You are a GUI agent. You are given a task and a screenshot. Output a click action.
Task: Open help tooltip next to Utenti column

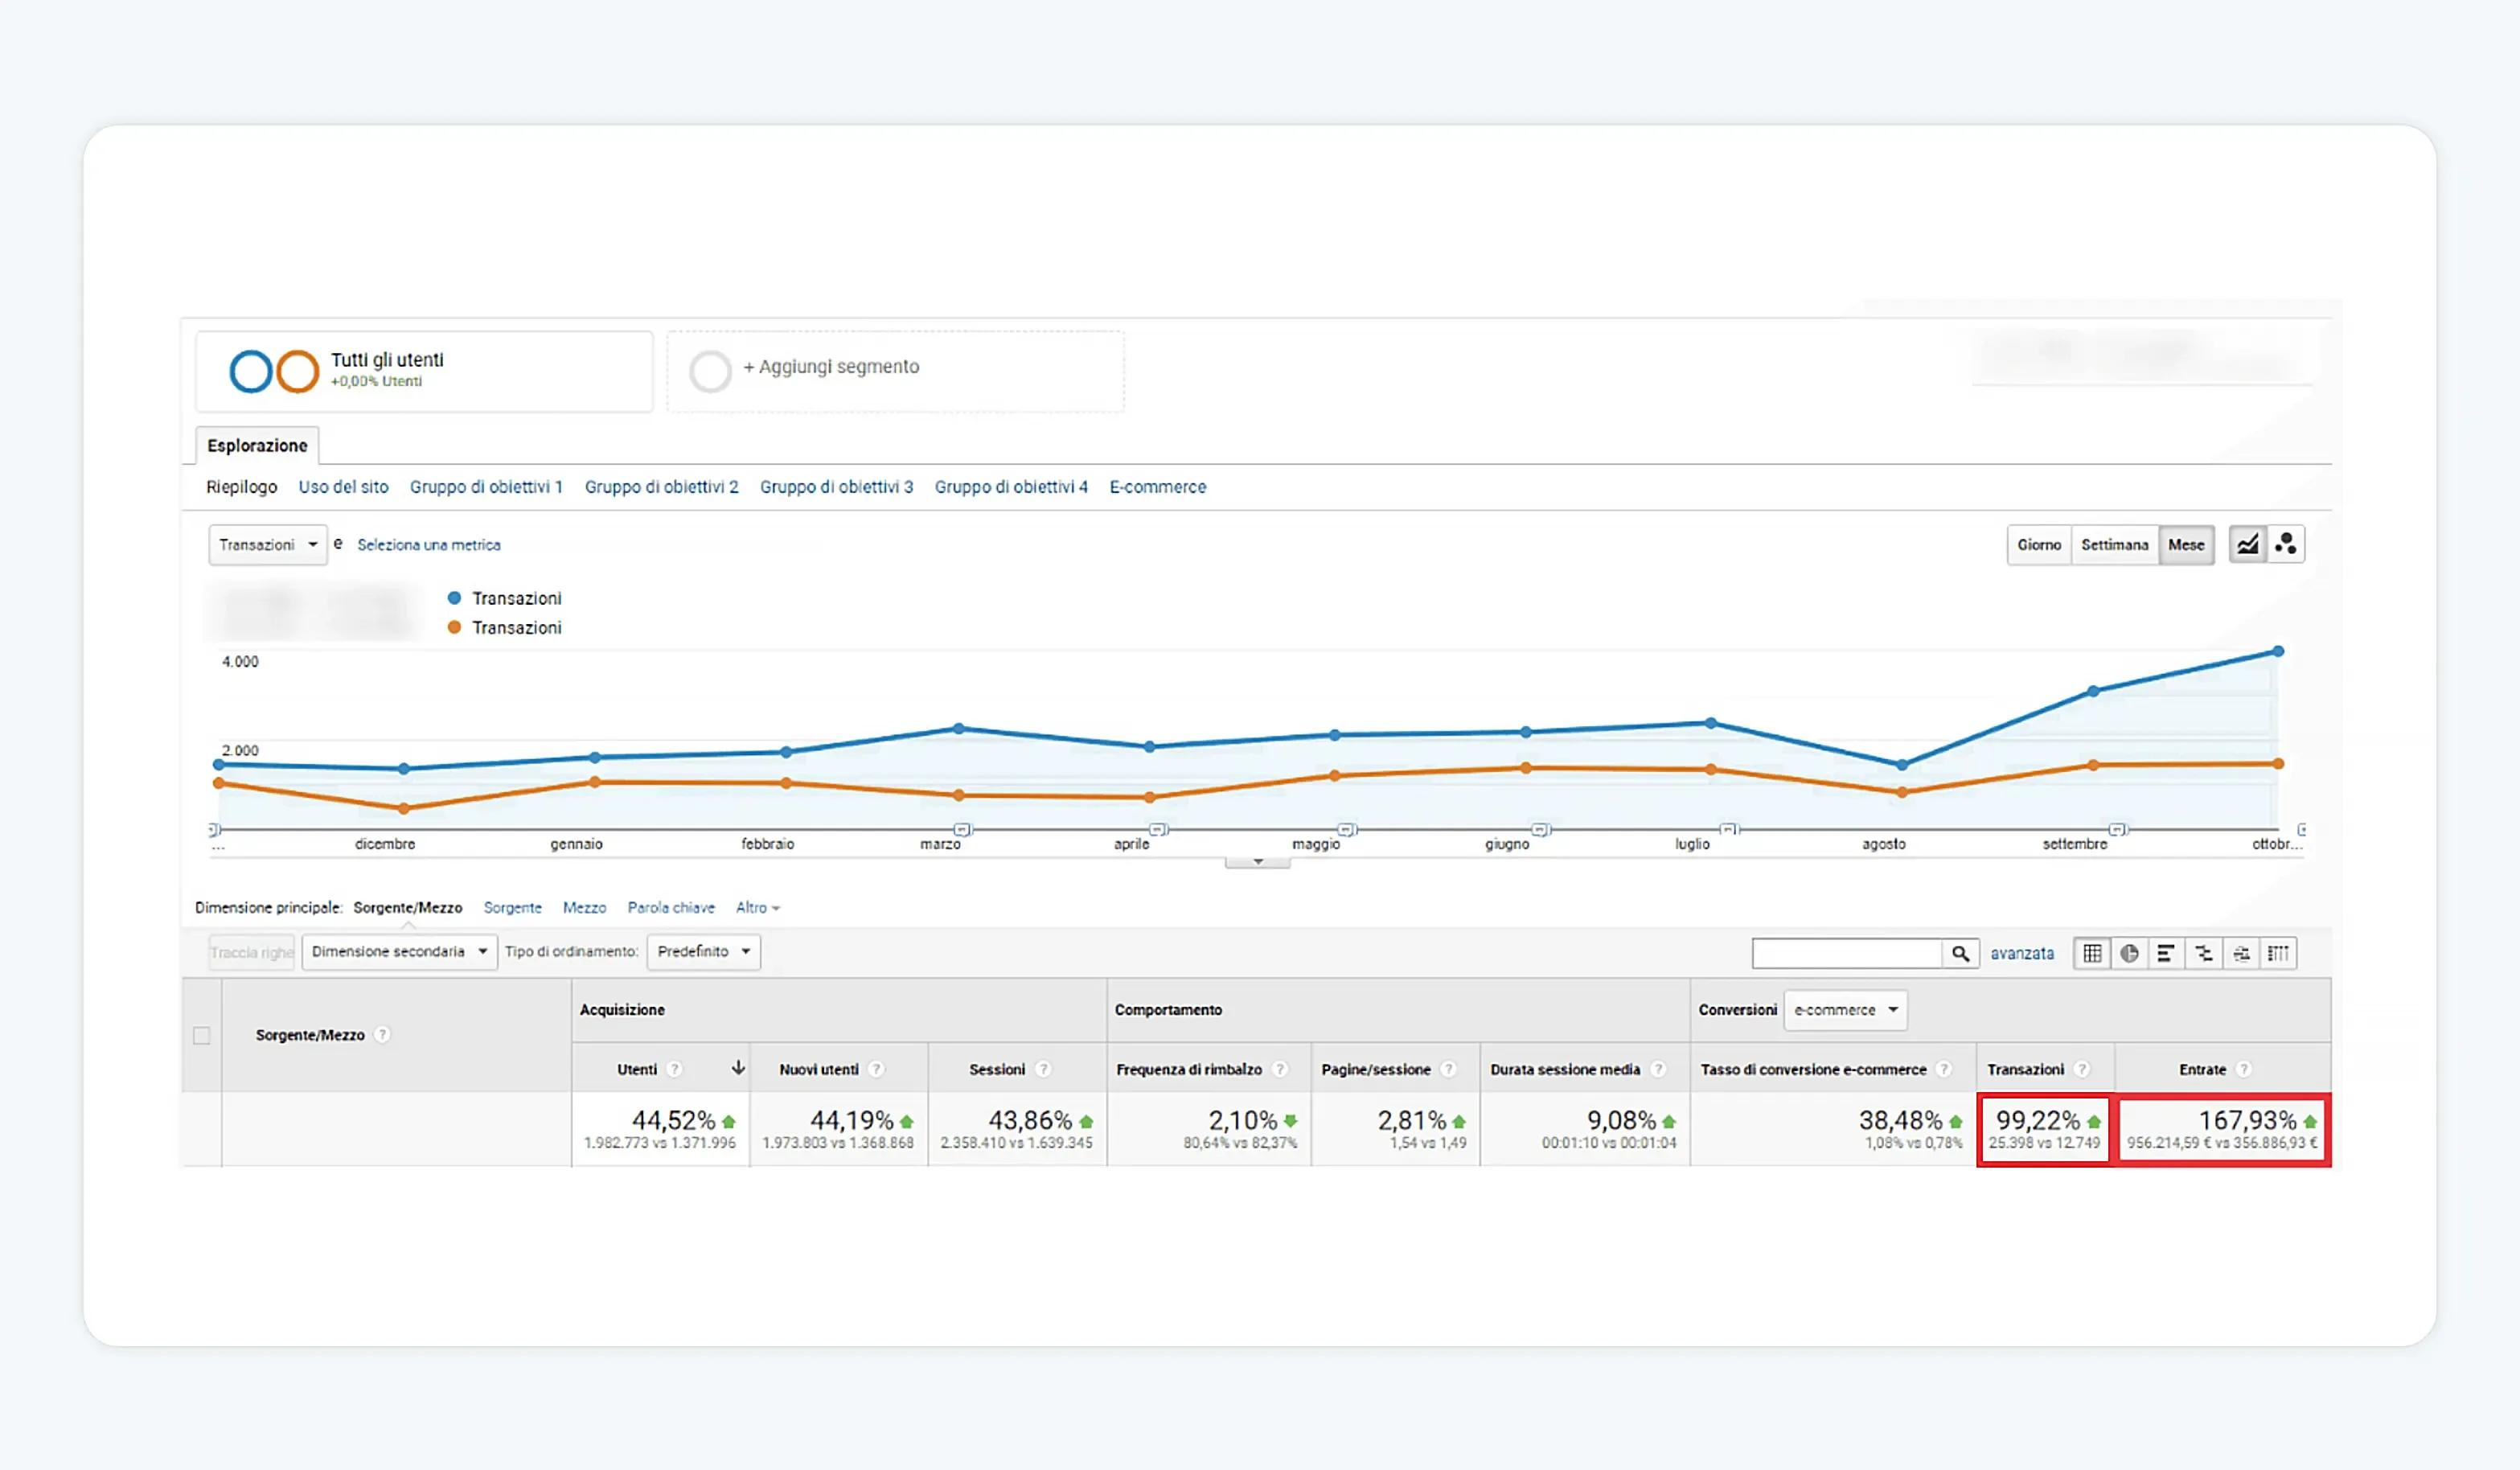tap(675, 1069)
